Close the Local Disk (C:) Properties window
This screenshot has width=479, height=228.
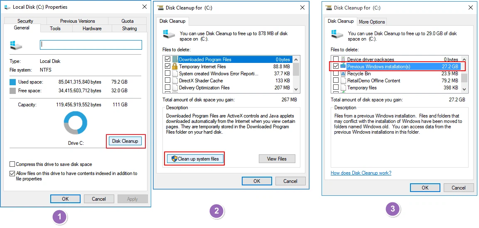[145, 7]
